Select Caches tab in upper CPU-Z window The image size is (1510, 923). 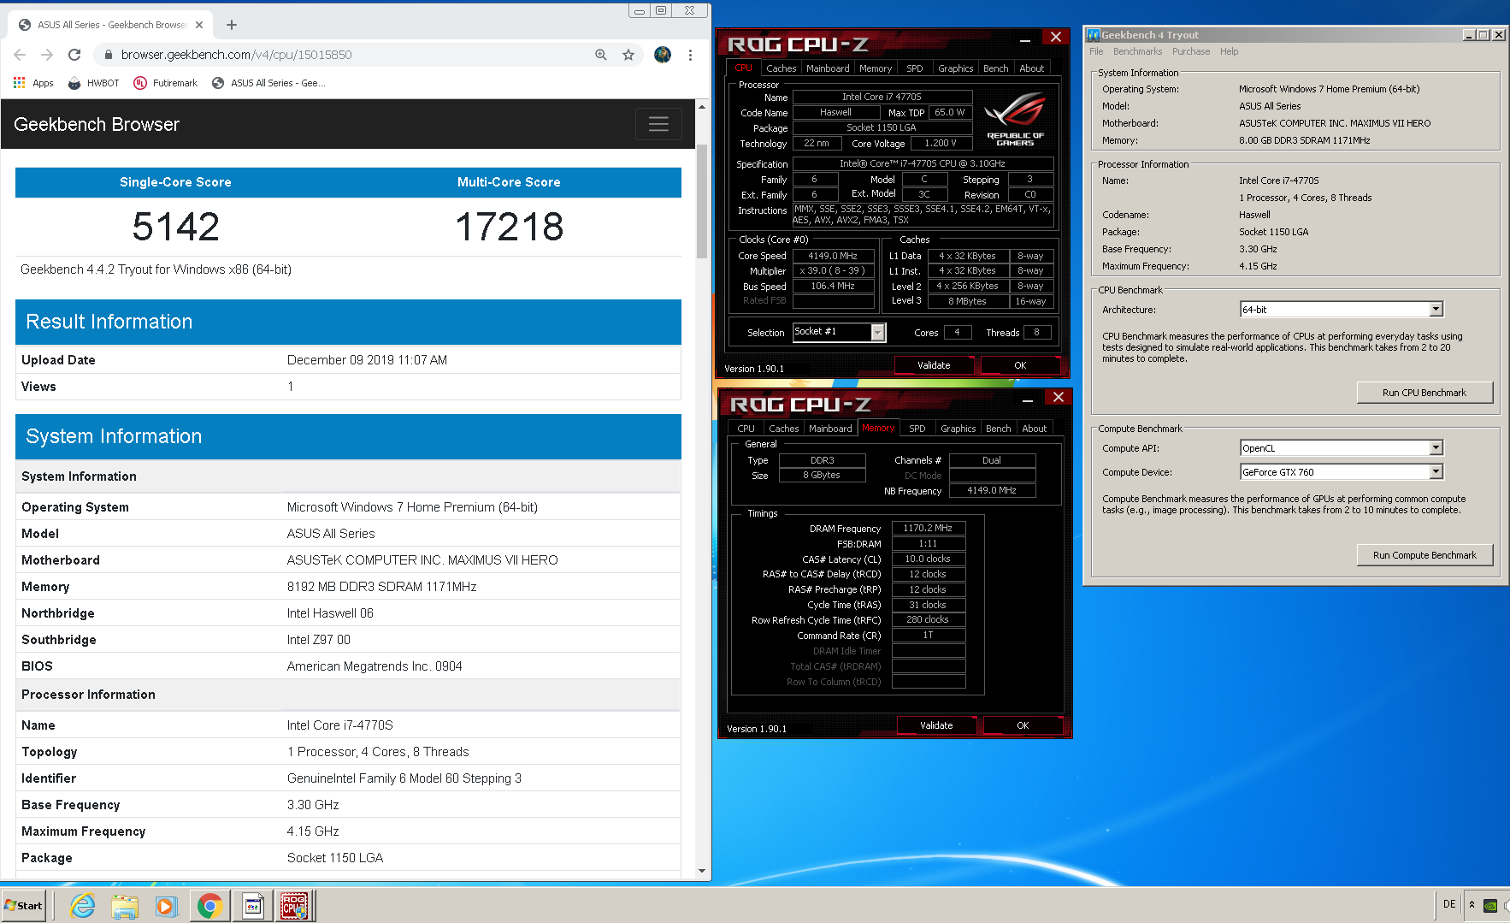click(x=781, y=68)
